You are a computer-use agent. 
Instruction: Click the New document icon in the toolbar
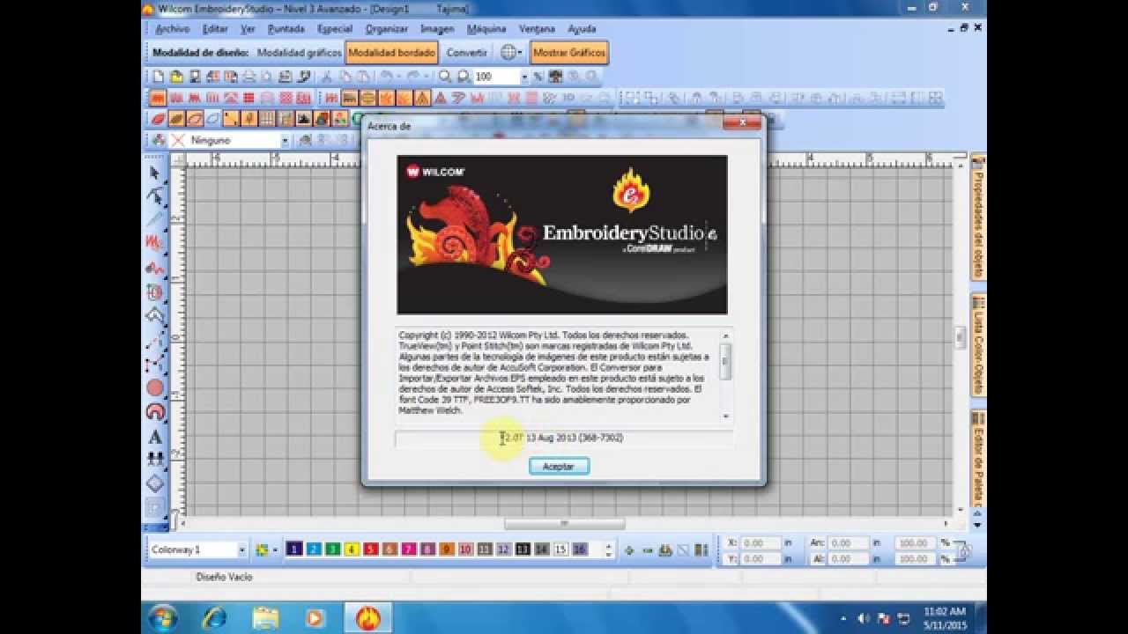pos(159,77)
